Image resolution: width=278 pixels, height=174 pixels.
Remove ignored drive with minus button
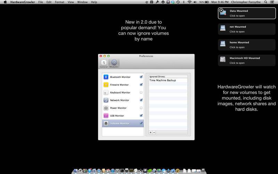pos(154,133)
